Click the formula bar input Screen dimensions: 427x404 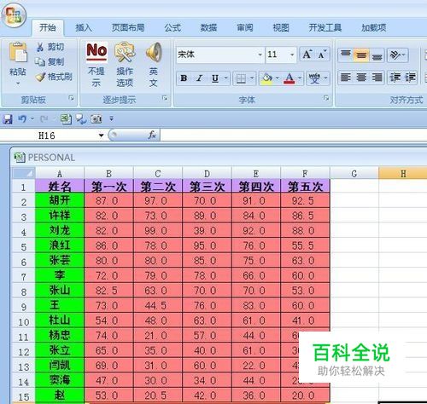tap(293, 136)
